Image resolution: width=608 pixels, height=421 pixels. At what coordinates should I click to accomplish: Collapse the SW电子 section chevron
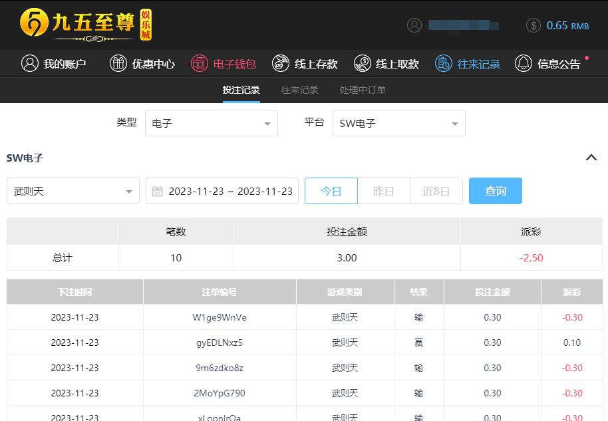coord(591,158)
